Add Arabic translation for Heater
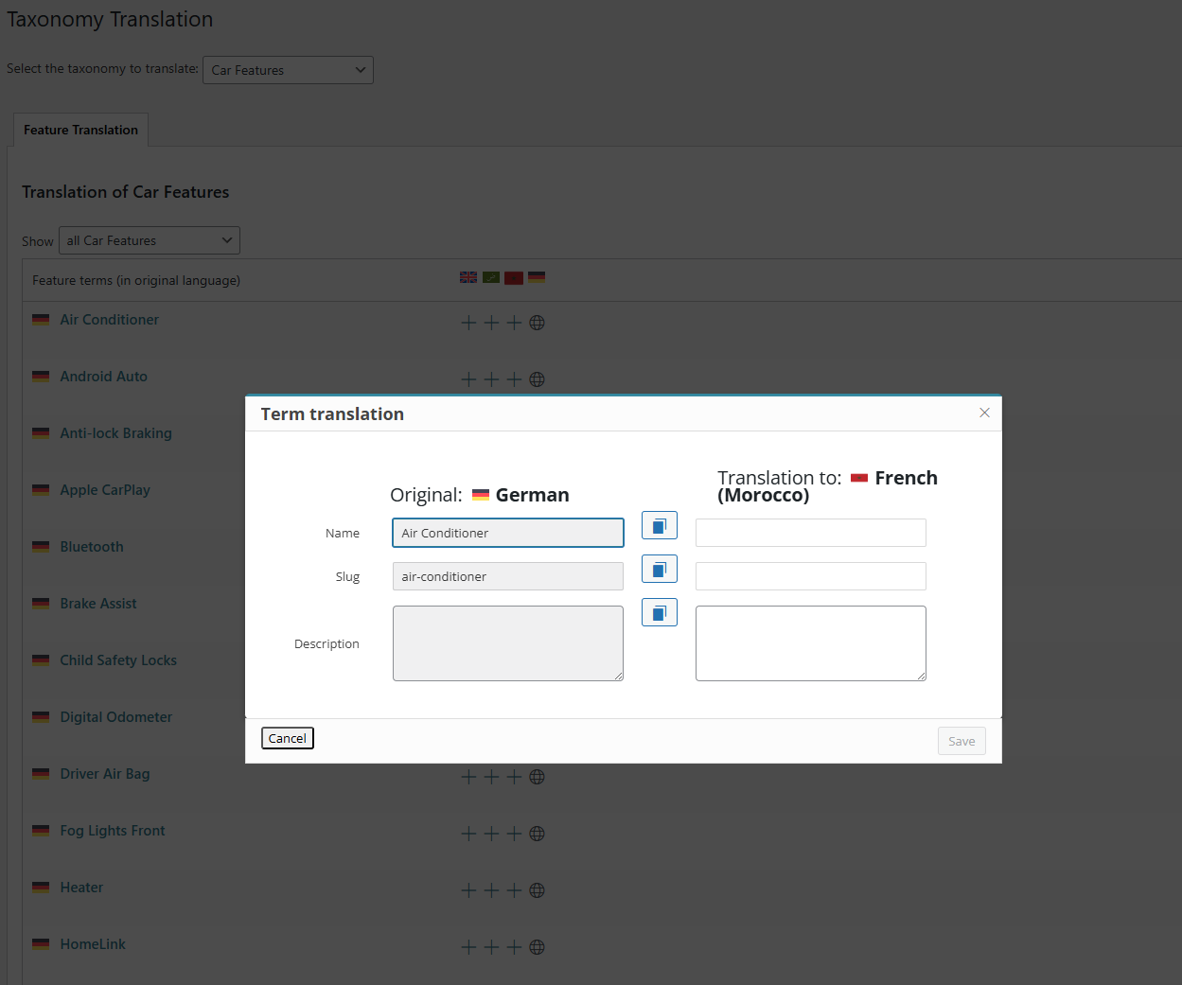This screenshot has width=1182, height=985. [x=491, y=890]
